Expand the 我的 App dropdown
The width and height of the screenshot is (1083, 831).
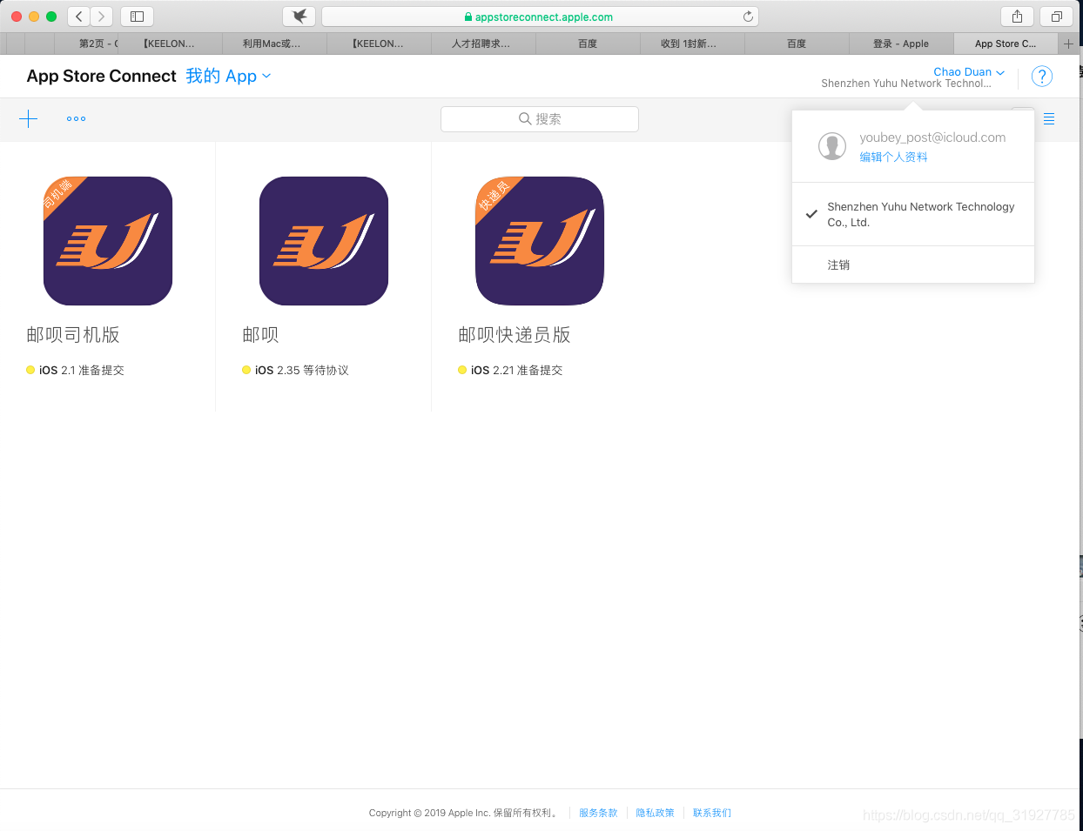[228, 77]
